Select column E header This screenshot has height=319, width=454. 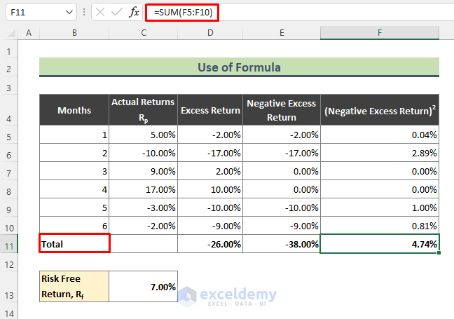[x=282, y=33]
